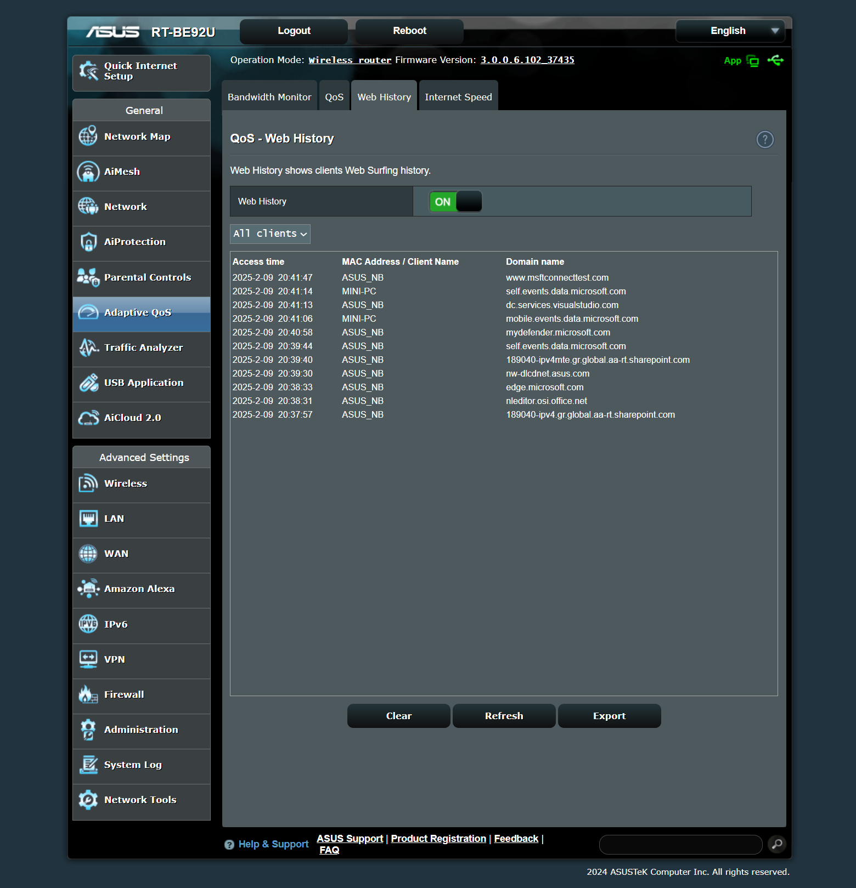Viewport: 856px width, 888px height.
Task: Open AiMesh via its sidebar icon
Action: (88, 172)
